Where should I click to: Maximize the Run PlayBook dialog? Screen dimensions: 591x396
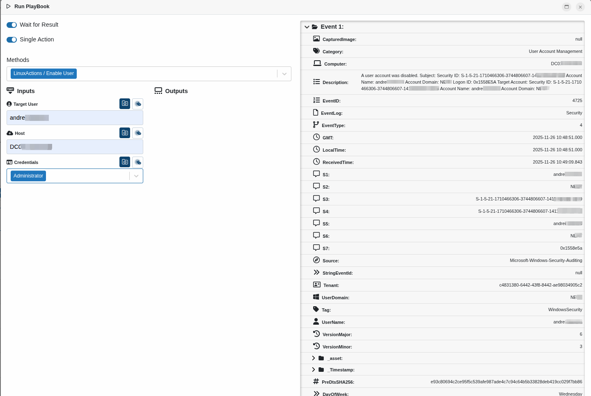pos(566,7)
